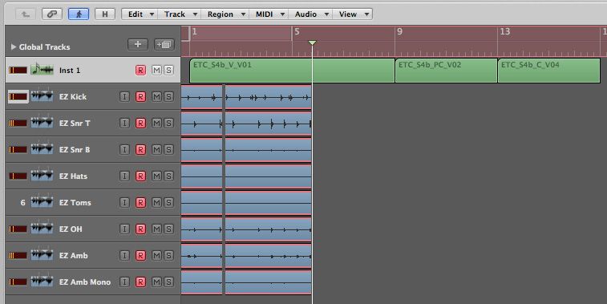
Task: Select the EZ Hats track name
Action: [73, 176]
